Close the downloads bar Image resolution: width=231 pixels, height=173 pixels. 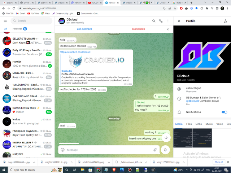click(228, 162)
